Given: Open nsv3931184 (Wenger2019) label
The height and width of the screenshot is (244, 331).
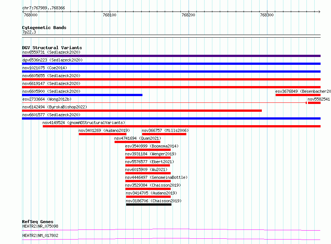Looking at the screenshot, I should click(151, 154).
